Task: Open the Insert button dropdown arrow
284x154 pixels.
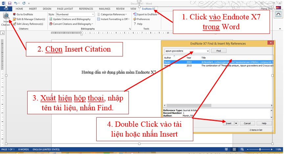Action: (236, 123)
